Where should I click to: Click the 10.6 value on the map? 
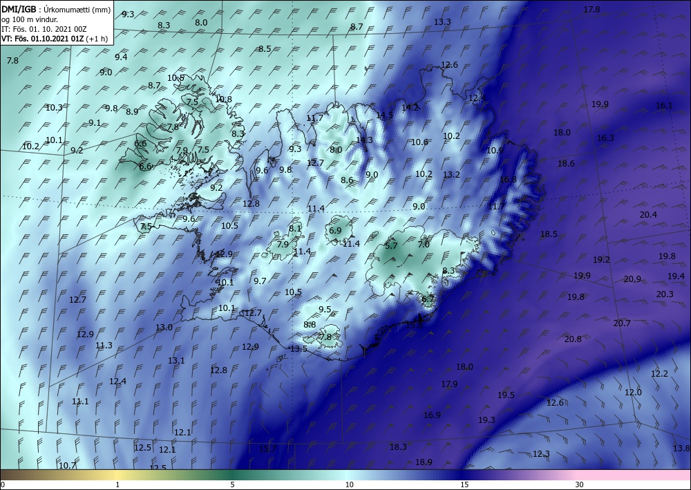click(x=419, y=142)
